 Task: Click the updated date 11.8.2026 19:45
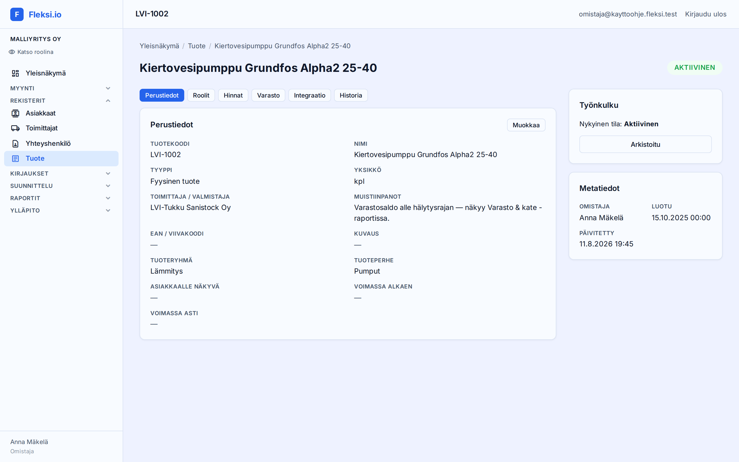(x=606, y=244)
